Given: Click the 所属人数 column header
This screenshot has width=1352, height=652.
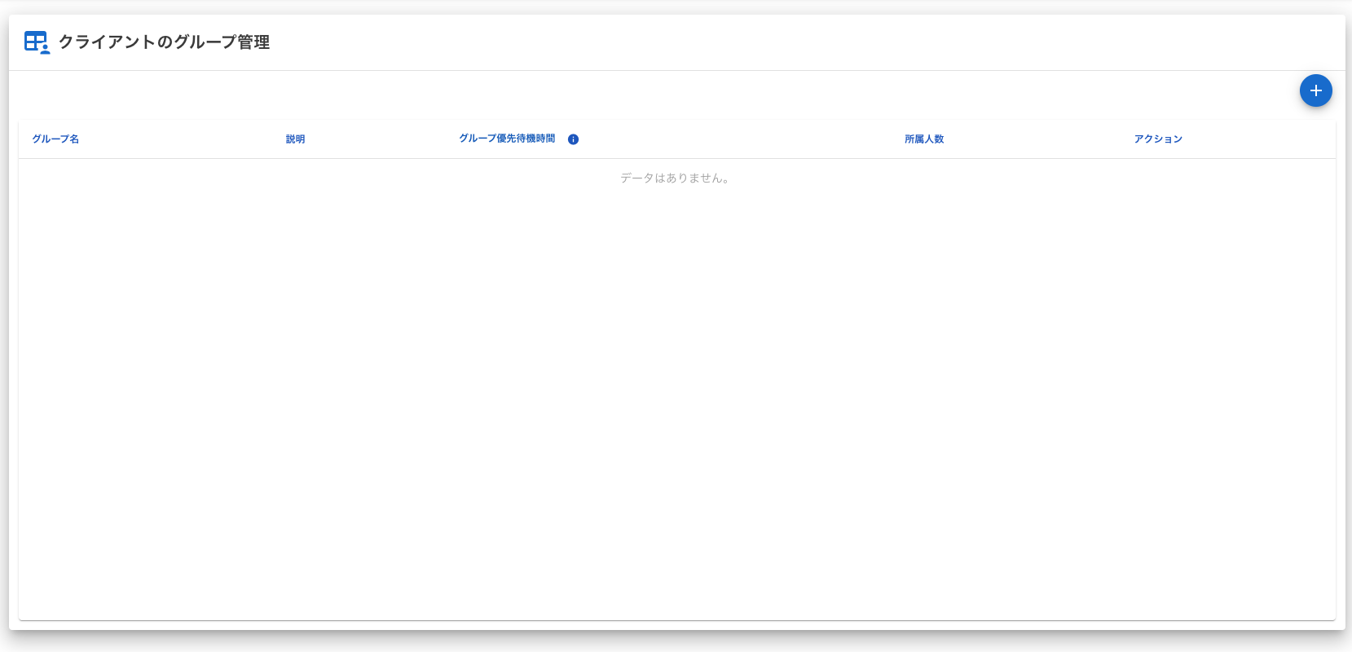Looking at the screenshot, I should coord(924,139).
